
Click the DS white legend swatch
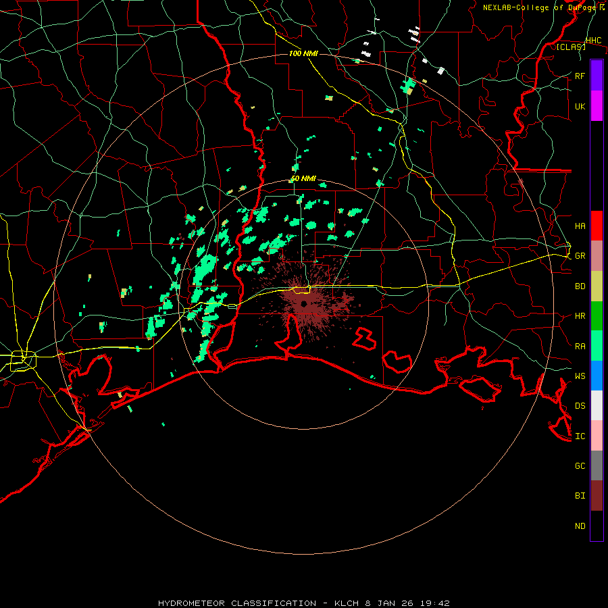(x=597, y=405)
